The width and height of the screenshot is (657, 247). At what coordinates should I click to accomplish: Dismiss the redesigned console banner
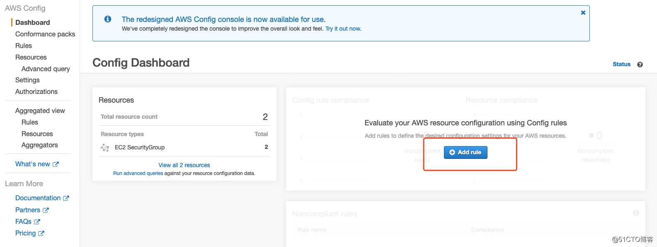[583, 13]
